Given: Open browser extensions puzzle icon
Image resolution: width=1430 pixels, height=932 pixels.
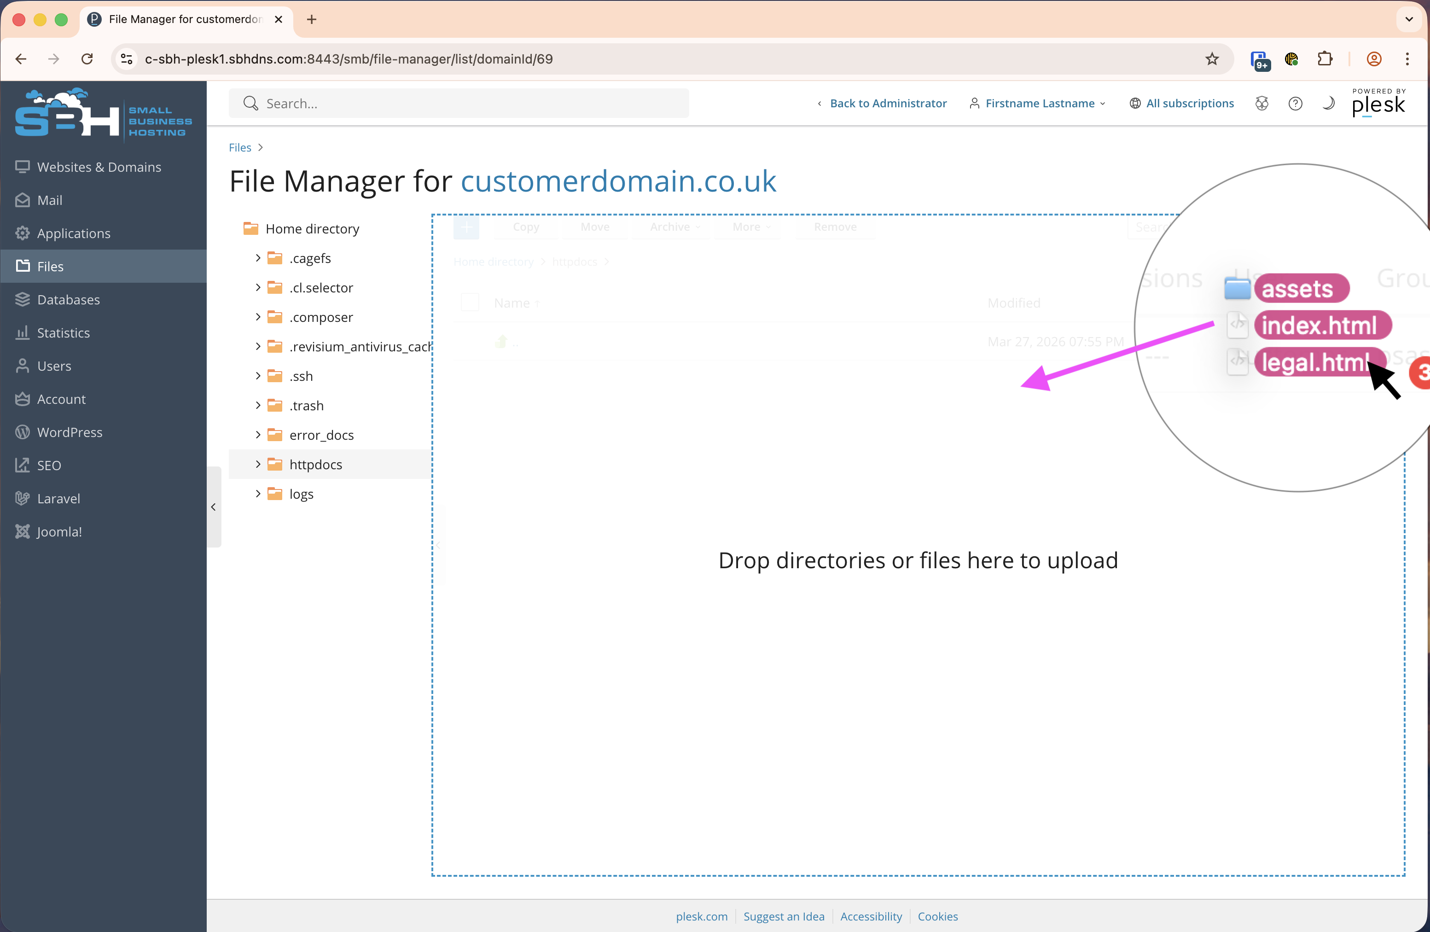Looking at the screenshot, I should [x=1324, y=59].
